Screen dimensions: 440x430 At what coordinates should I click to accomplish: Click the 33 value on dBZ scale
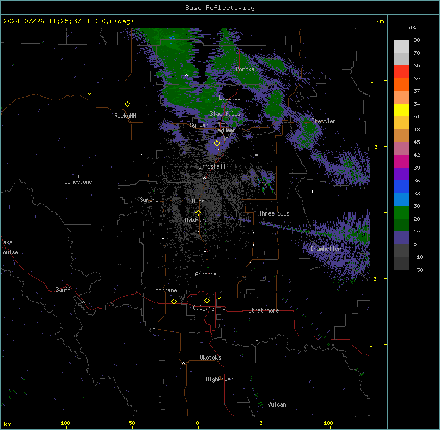click(417, 194)
